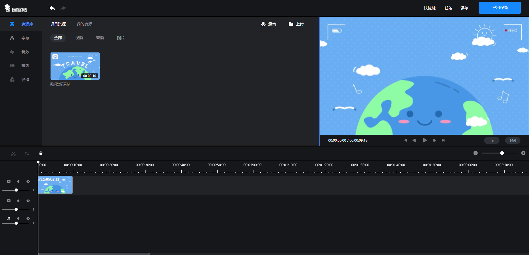Image resolution: width=529 pixels, height=255 pixels.
Task: Open the 16:9 aspect ratio dropdown
Action: click(512, 140)
